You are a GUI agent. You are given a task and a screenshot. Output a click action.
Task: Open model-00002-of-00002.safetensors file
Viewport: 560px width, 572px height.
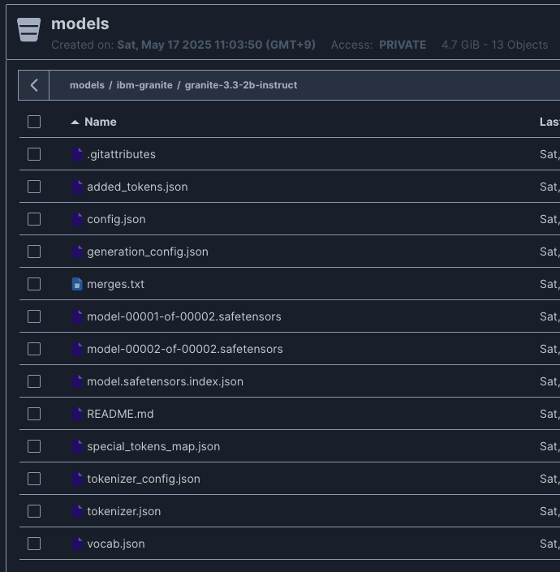coord(184,349)
